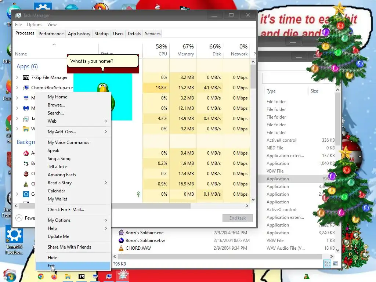Select Share Me With Friends menu item
This screenshot has height=282, width=376.
(73, 247)
